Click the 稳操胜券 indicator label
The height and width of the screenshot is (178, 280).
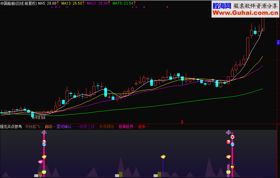[126, 126]
